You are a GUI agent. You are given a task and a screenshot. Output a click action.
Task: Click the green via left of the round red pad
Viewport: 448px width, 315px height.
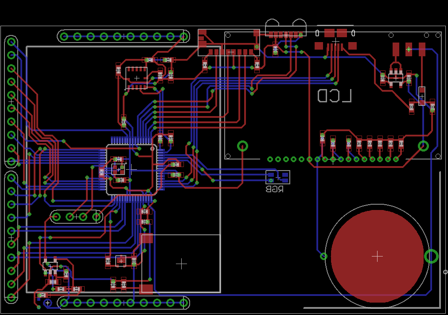[x=323, y=256]
